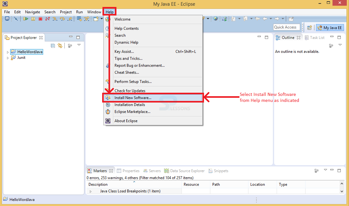The image size is (349, 206).
Task: Click the Step Over debug icon
Action: pyautogui.click(x=62, y=19)
